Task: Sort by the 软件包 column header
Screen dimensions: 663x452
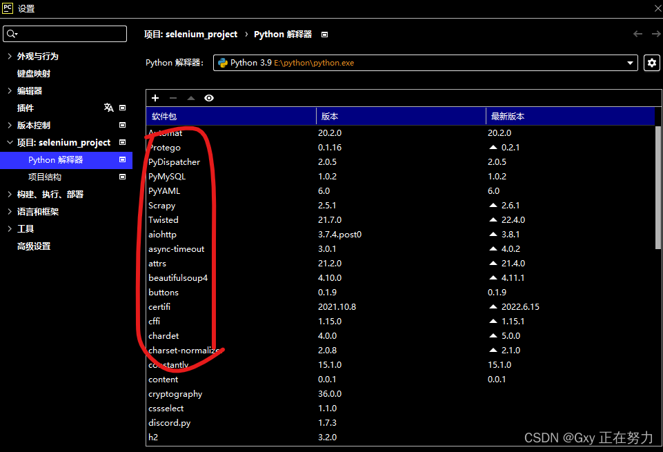Action: coord(231,116)
